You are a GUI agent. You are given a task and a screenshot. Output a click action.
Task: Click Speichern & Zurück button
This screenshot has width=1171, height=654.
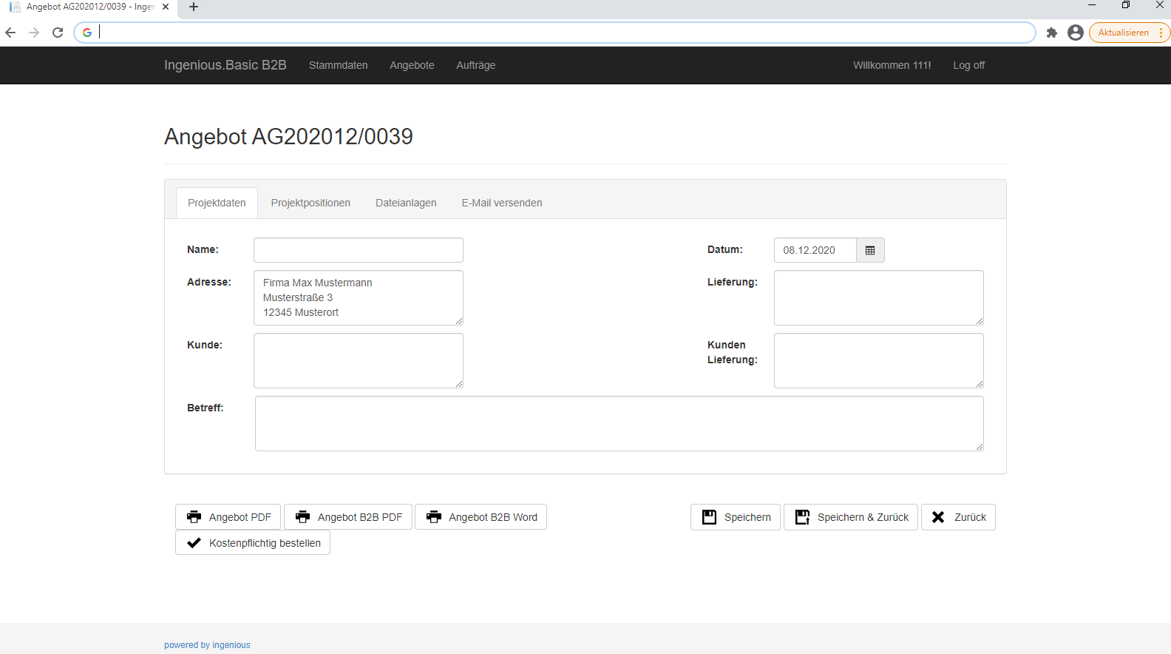(x=851, y=517)
